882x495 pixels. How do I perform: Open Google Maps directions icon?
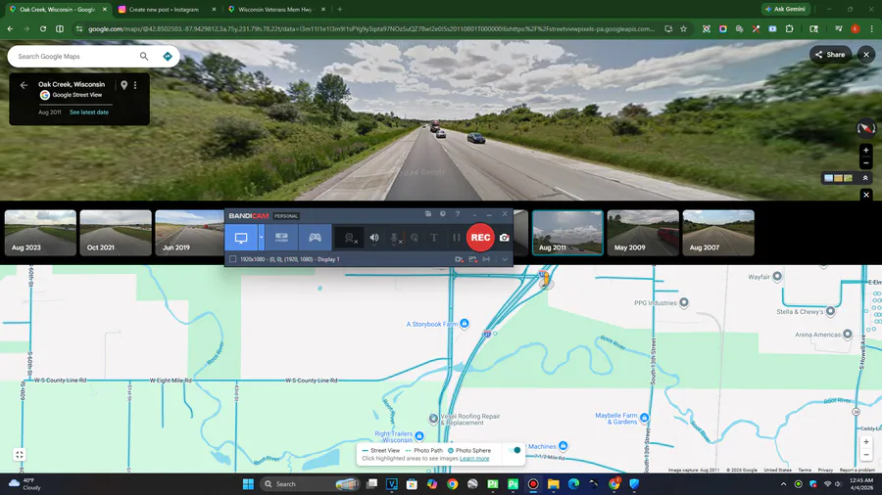pos(167,56)
